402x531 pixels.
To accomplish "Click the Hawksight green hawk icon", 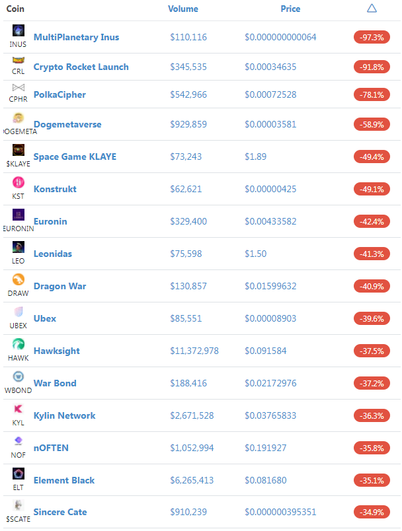I will tap(19, 344).
